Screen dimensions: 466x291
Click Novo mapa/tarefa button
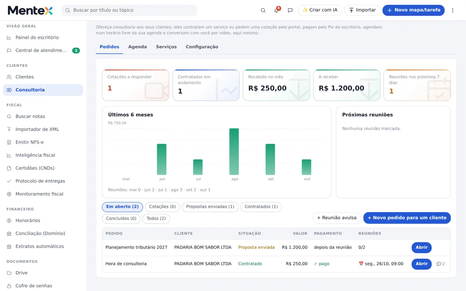[x=413, y=10]
